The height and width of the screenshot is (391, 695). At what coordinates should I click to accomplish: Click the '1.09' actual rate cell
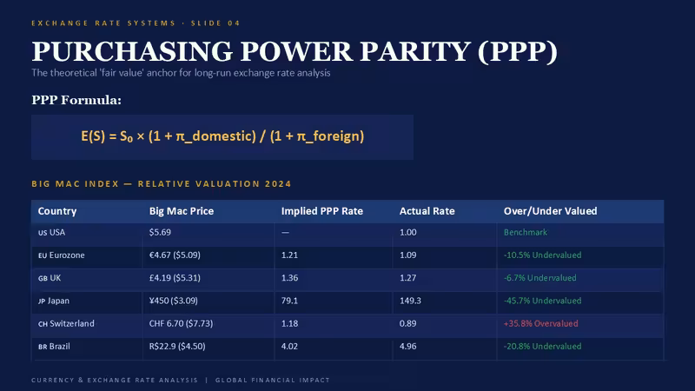[x=407, y=255]
